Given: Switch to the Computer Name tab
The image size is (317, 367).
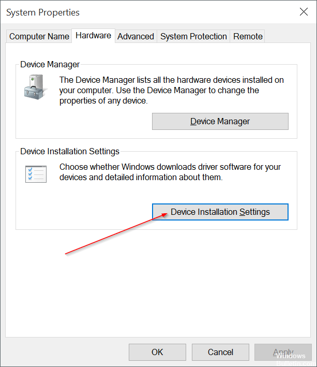Looking at the screenshot, I should point(39,37).
